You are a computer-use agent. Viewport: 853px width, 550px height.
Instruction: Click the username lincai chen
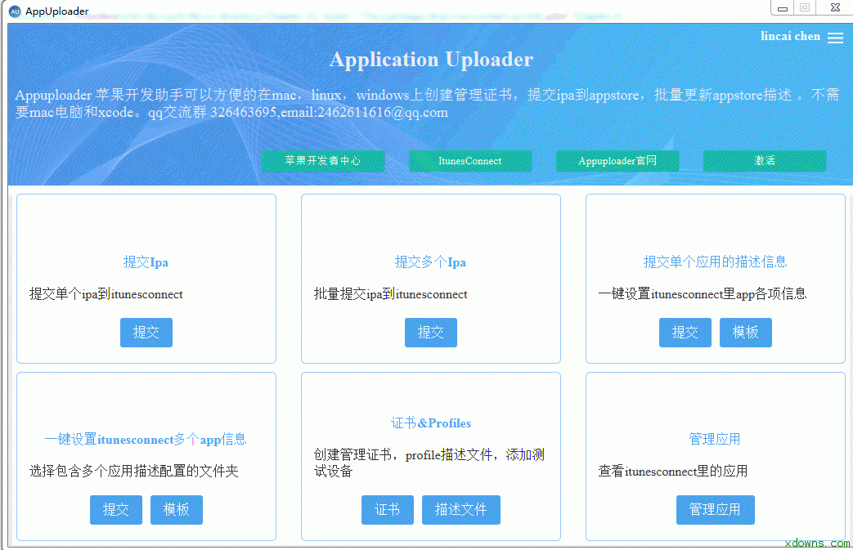[x=791, y=37]
